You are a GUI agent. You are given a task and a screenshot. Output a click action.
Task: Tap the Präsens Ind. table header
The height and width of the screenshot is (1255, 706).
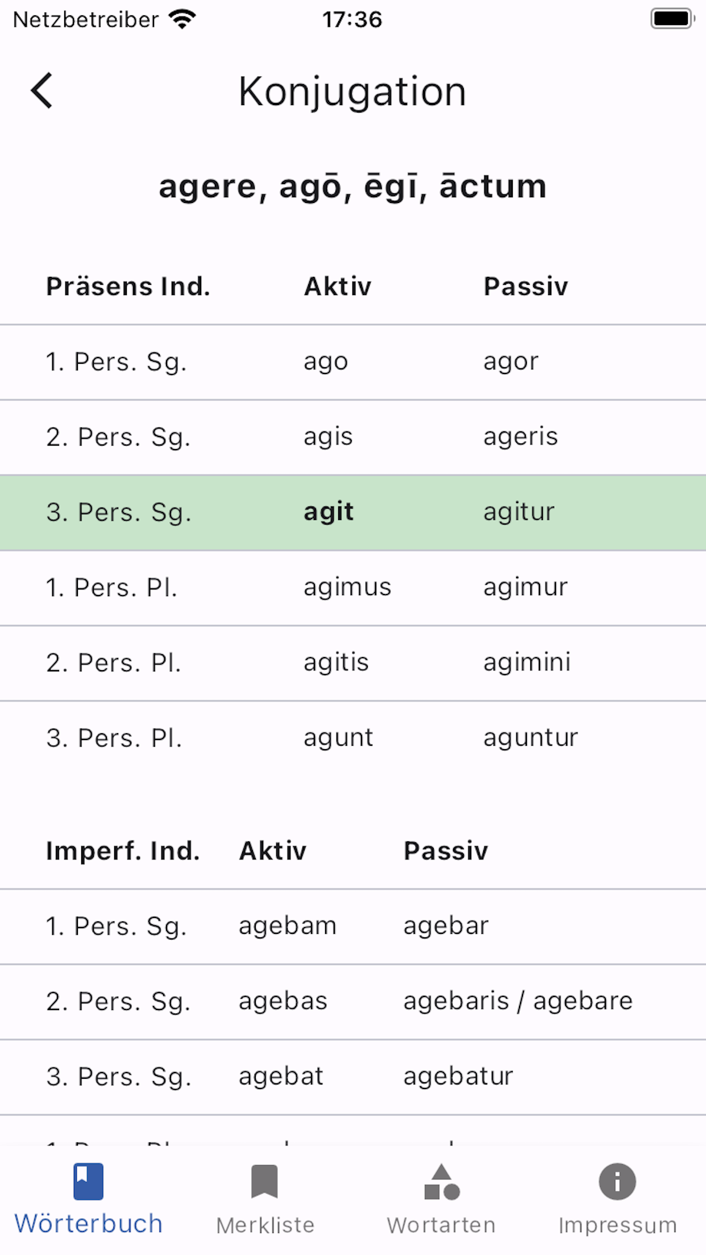click(x=128, y=286)
